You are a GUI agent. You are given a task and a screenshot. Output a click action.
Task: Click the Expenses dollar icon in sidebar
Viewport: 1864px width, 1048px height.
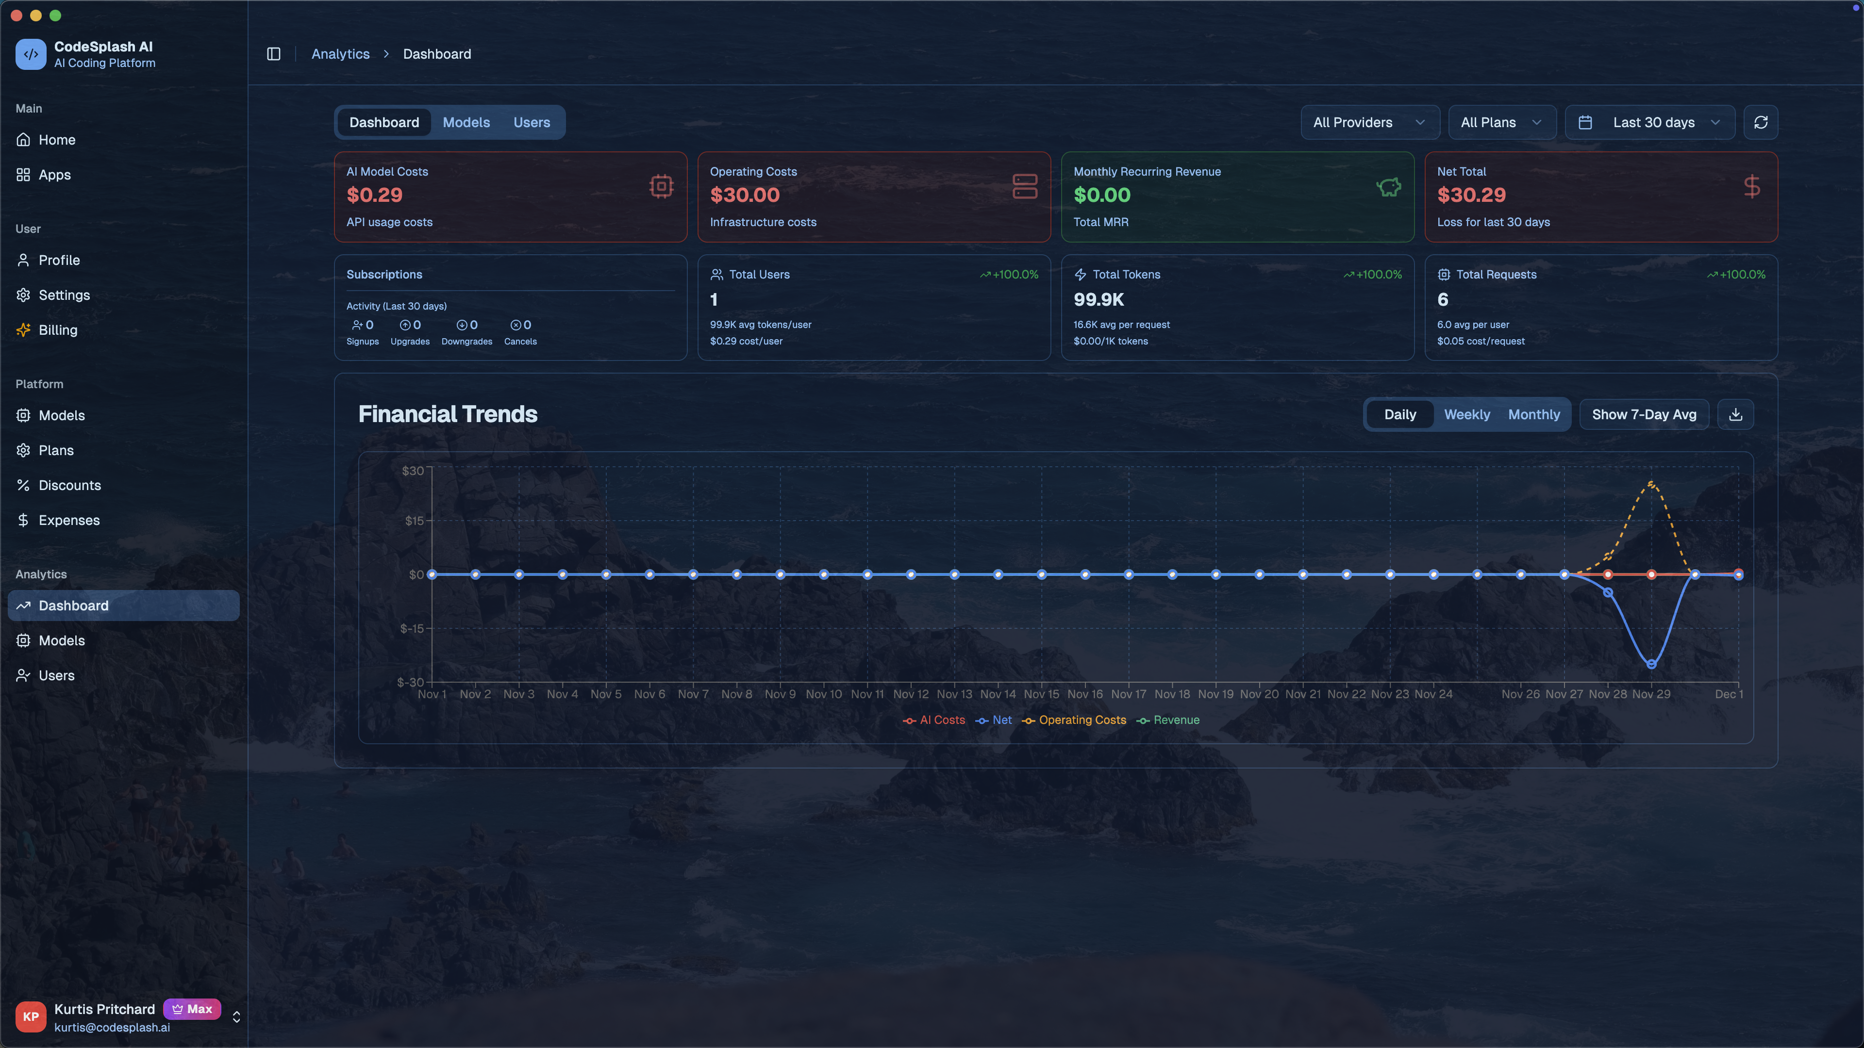[x=22, y=520]
